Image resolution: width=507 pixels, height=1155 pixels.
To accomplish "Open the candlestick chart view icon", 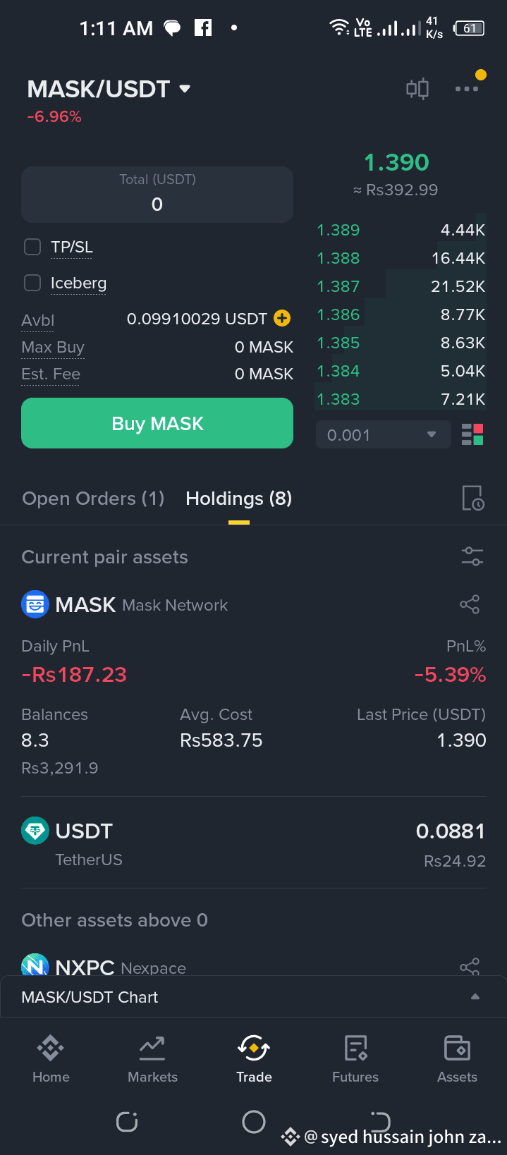I will [x=417, y=88].
